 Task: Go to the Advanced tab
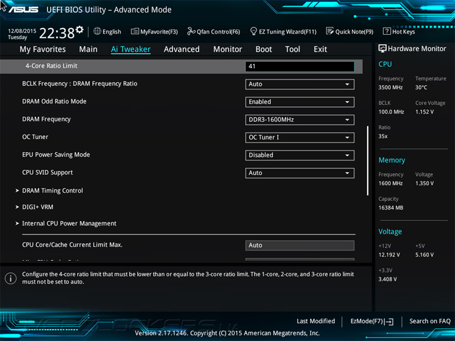[181, 49]
